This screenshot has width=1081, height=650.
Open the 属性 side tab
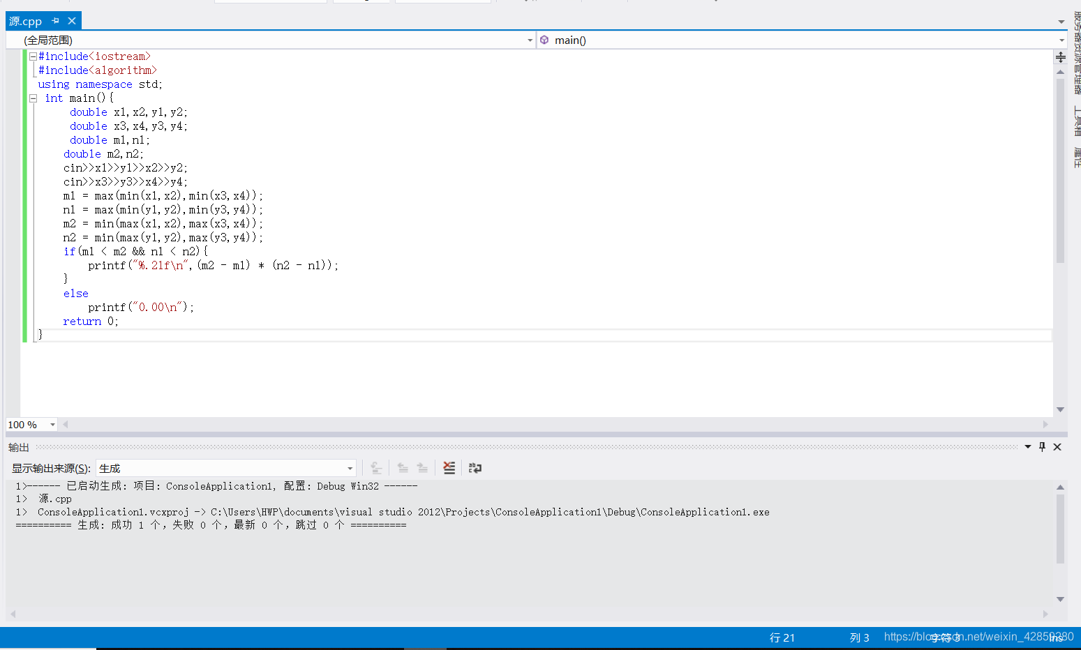(1076, 158)
